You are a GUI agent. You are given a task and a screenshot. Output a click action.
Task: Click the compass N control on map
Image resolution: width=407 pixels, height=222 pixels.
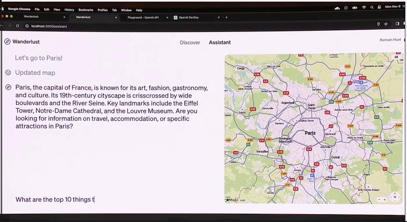click(x=394, y=197)
